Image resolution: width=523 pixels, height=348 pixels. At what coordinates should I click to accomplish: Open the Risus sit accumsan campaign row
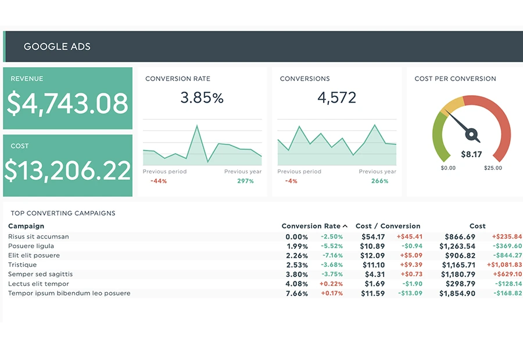pos(38,237)
